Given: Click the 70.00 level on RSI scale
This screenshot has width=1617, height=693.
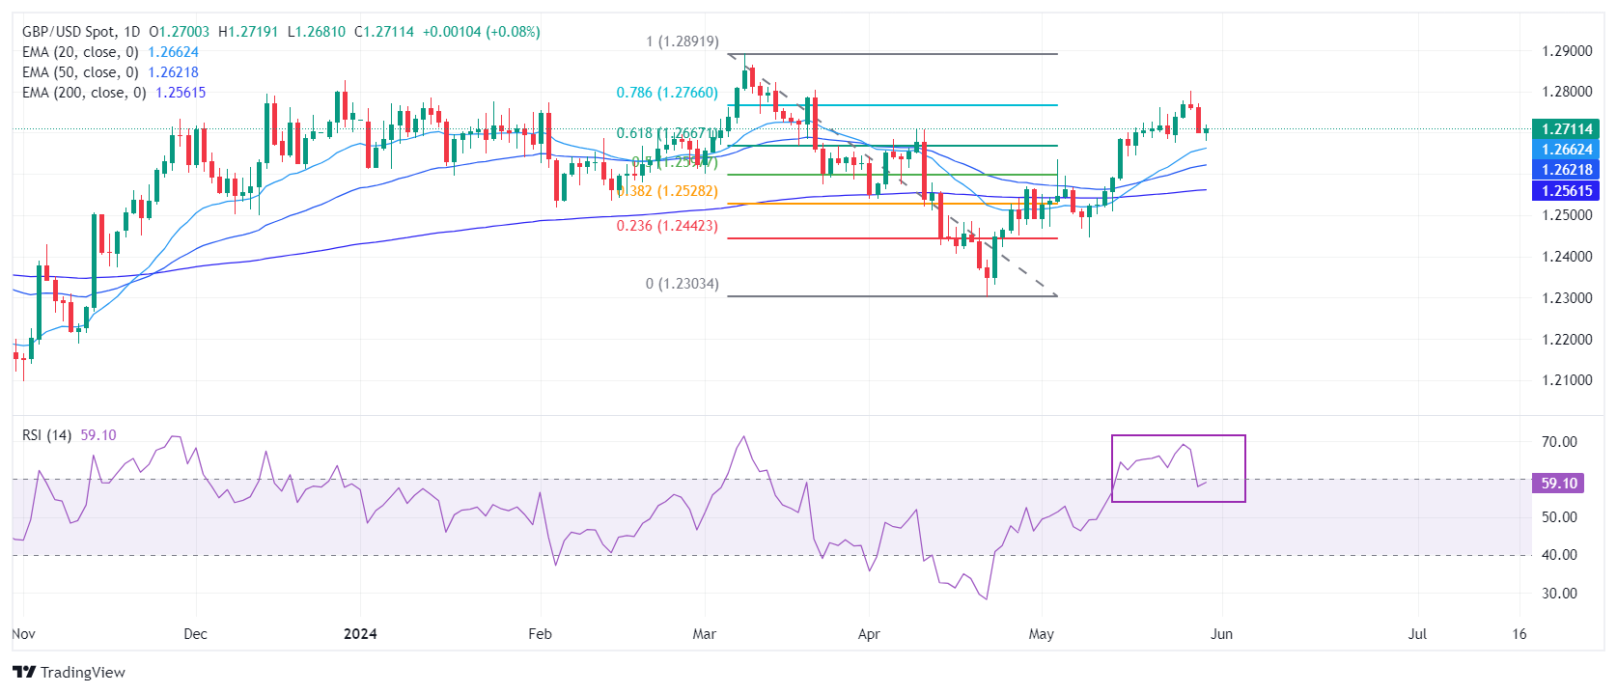Looking at the screenshot, I should (x=1559, y=442).
